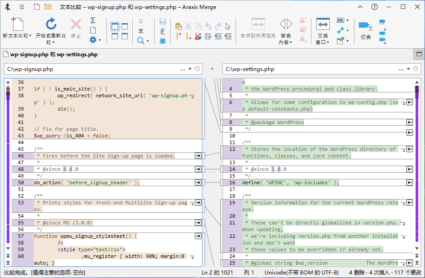425x278 pixels.
Task: Click the bookmark with three dots icon
Action: coord(382,22)
